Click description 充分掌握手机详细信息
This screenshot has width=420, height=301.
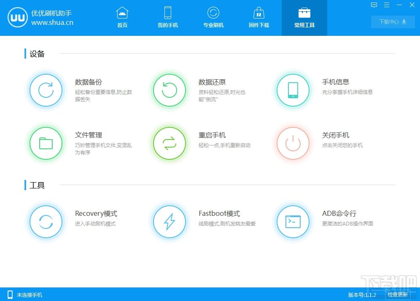click(347, 92)
